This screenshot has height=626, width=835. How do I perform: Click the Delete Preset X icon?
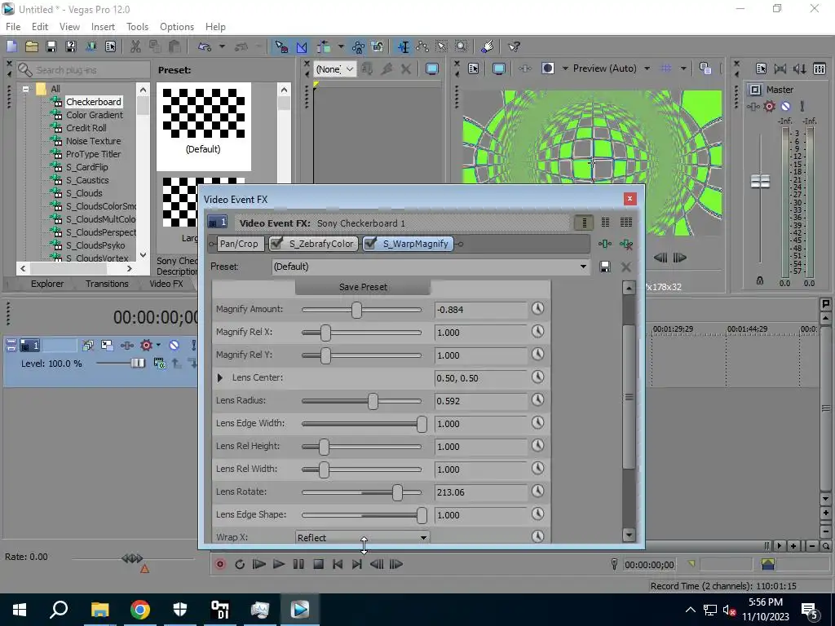[626, 267]
